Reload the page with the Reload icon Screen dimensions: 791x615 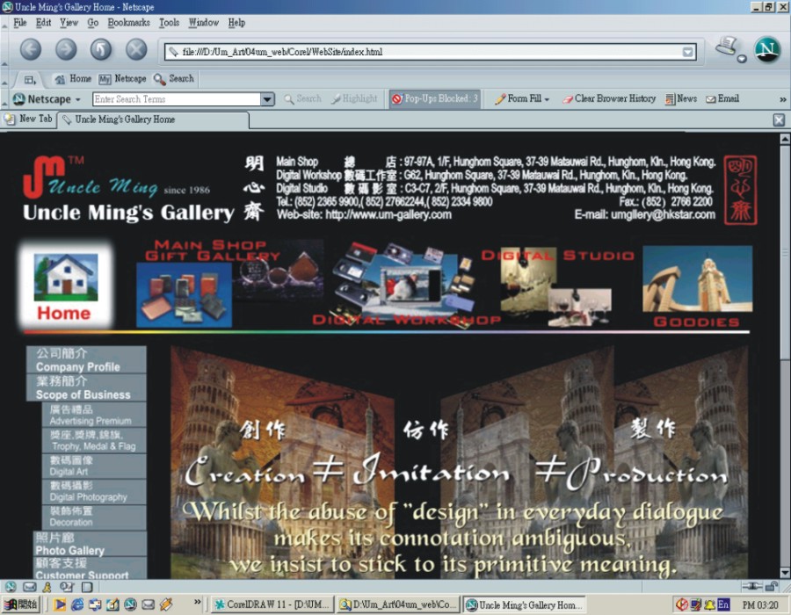[x=99, y=50]
